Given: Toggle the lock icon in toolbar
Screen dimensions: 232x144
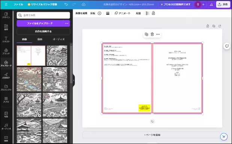Looking at the screenshot, I should 153,13.
